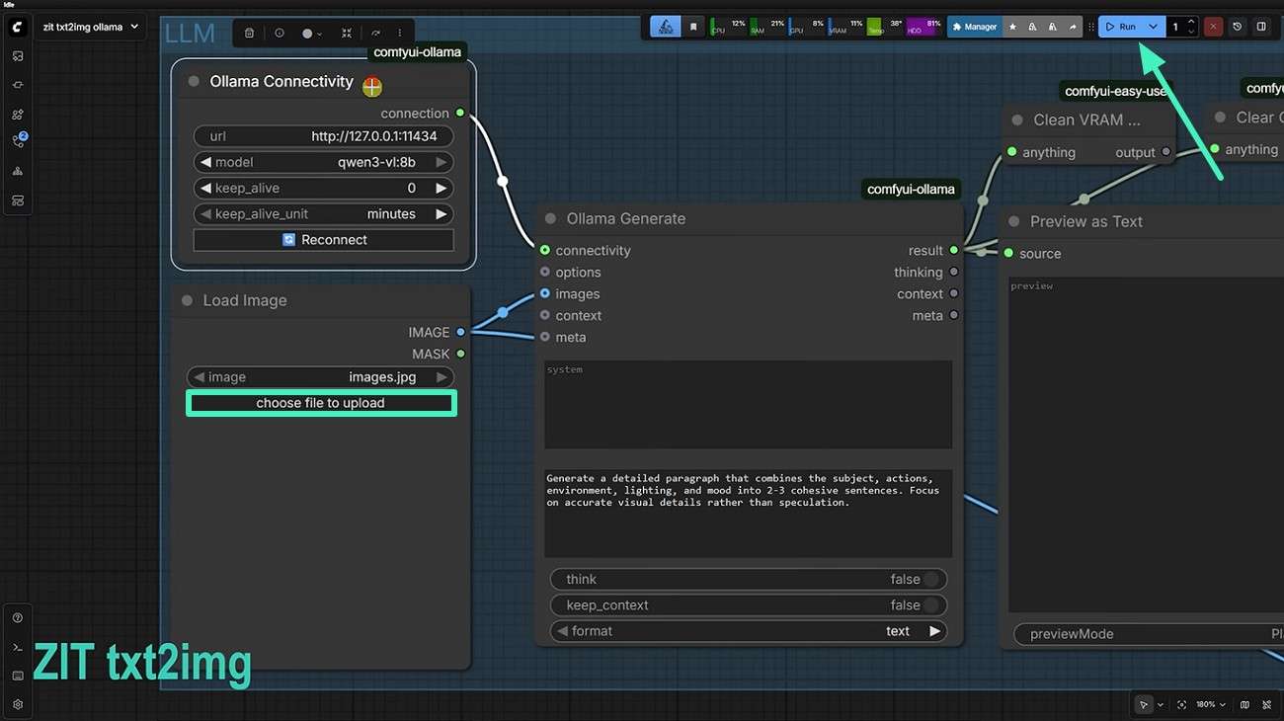The width and height of the screenshot is (1284, 721).
Task: Hide node links with the link icon
Action: [1267, 705]
